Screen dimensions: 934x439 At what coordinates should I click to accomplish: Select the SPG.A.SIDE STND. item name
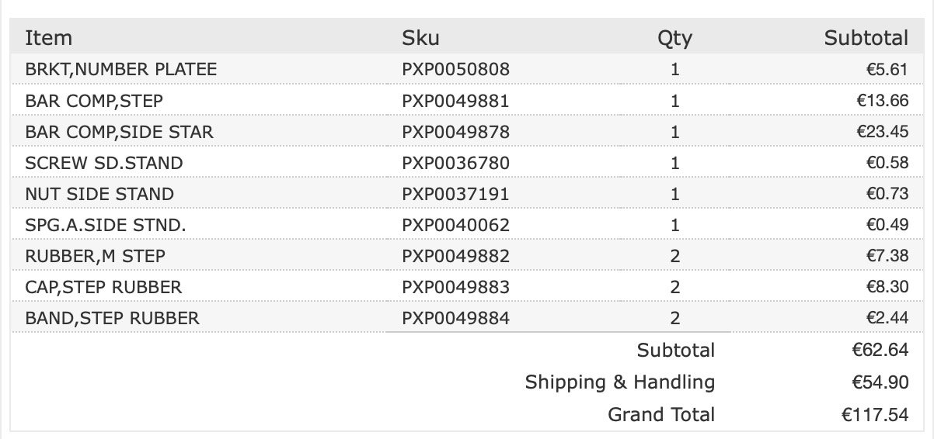tap(105, 225)
